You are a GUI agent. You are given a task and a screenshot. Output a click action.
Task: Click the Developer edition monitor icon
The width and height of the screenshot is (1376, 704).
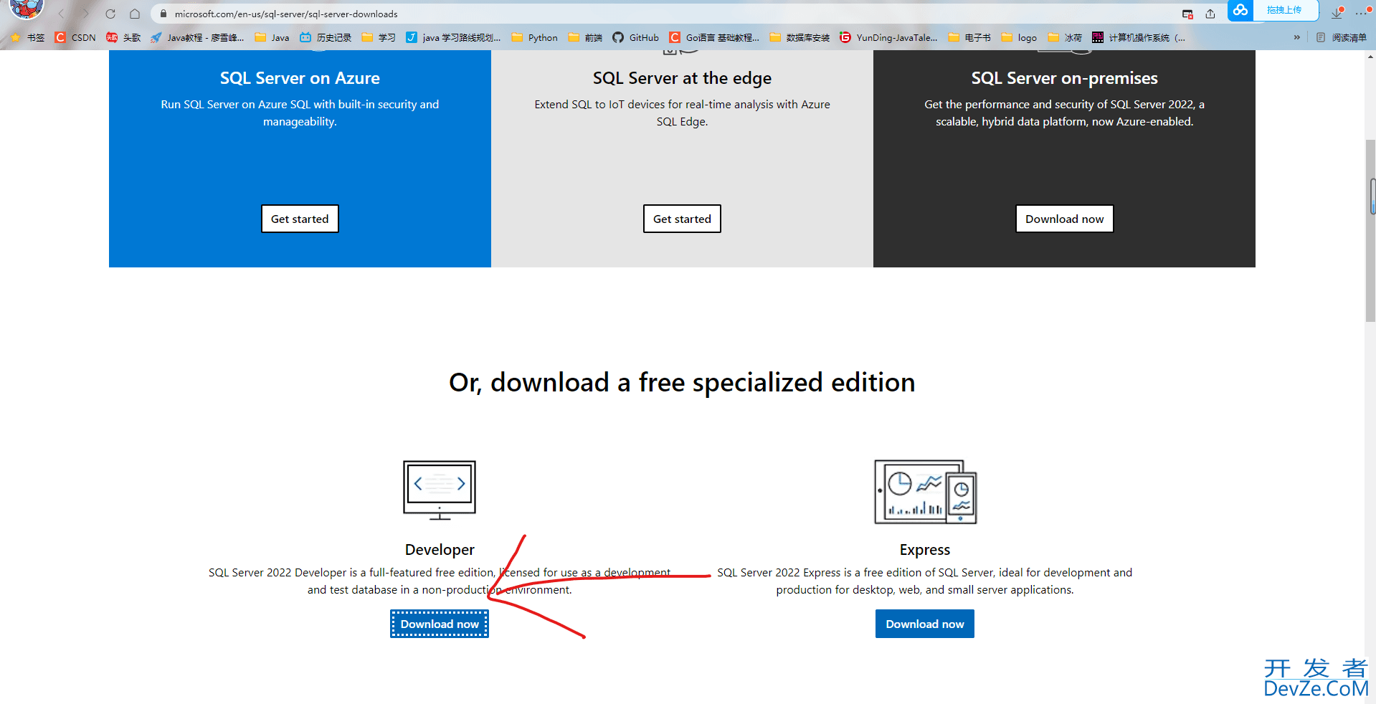(440, 490)
